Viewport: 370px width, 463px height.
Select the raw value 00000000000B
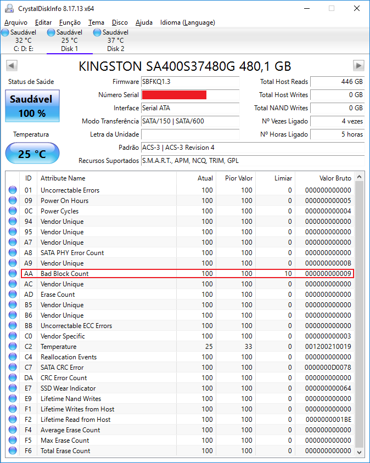click(x=328, y=263)
